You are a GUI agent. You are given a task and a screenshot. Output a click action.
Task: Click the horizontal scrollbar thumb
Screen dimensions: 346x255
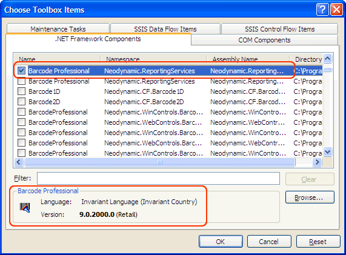click(x=160, y=162)
